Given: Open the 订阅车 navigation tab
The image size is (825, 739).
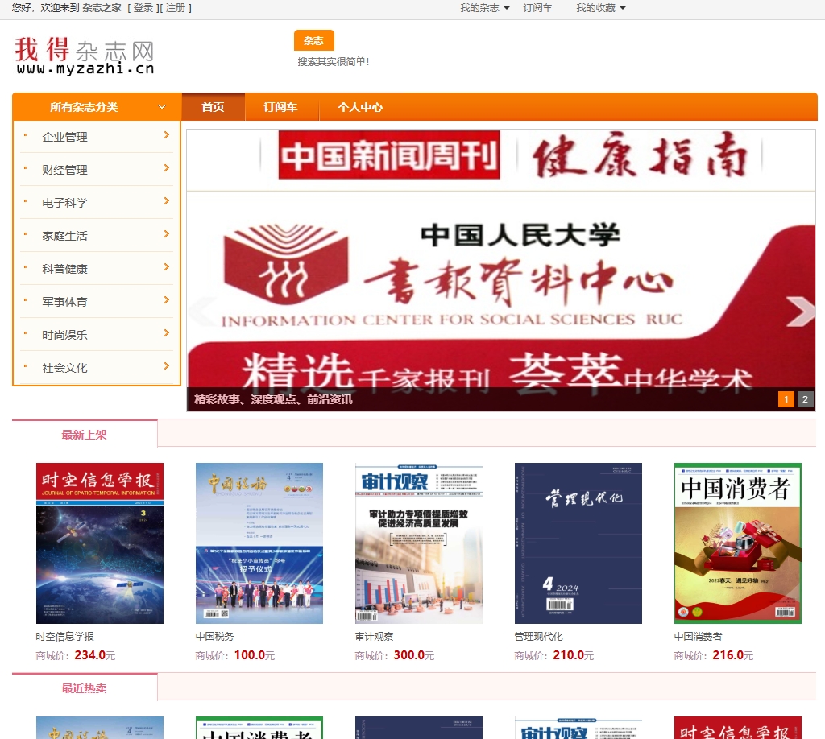Looking at the screenshot, I should pos(280,107).
